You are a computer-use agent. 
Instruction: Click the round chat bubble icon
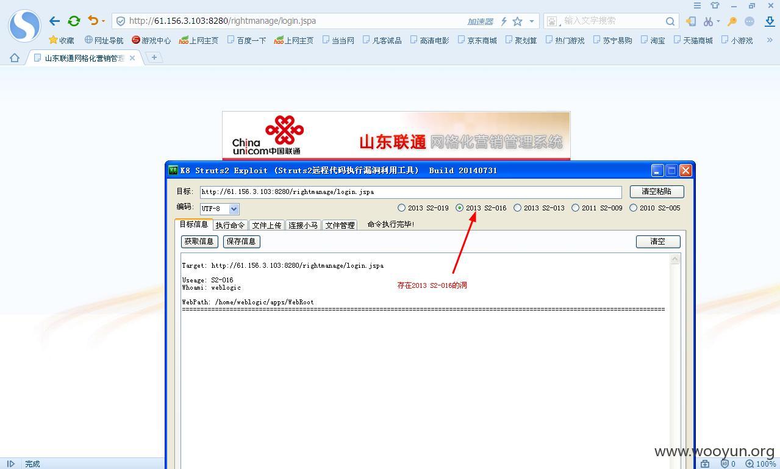click(x=750, y=21)
